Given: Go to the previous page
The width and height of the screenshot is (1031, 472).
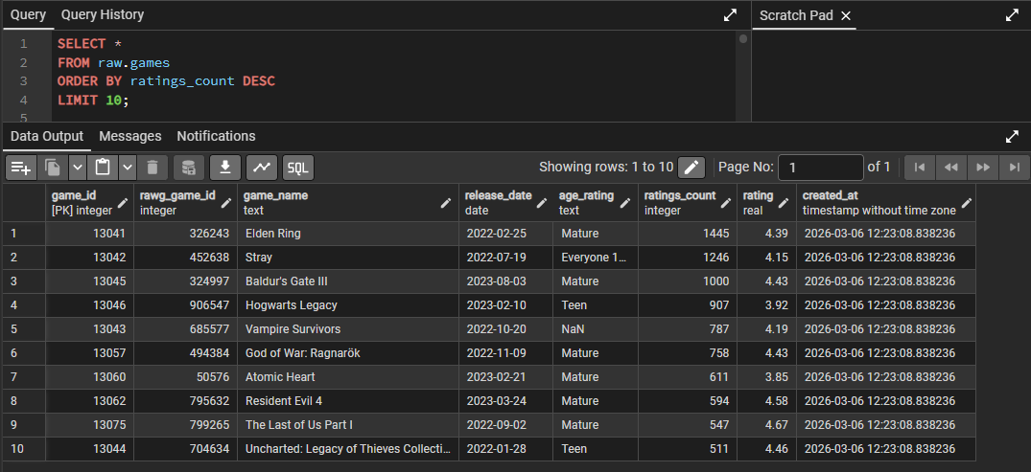Looking at the screenshot, I should (950, 168).
